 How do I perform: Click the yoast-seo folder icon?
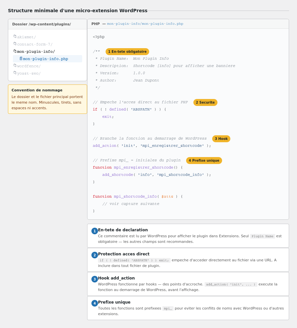click(15, 73)
